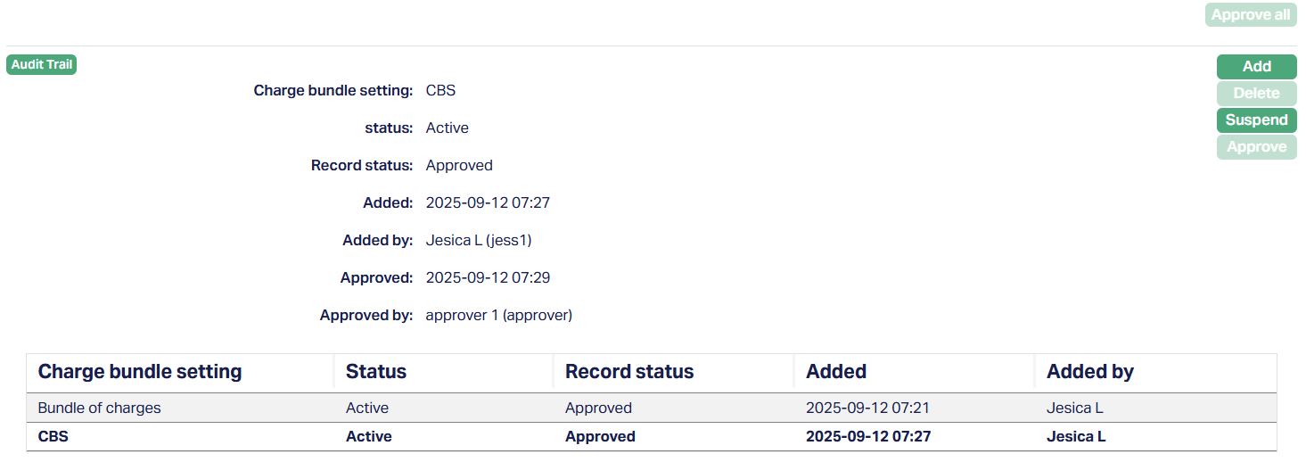The height and width of the screenshot is (462, 1306).
Task: Sort table by the Added column header
Action: click(836, 372)
